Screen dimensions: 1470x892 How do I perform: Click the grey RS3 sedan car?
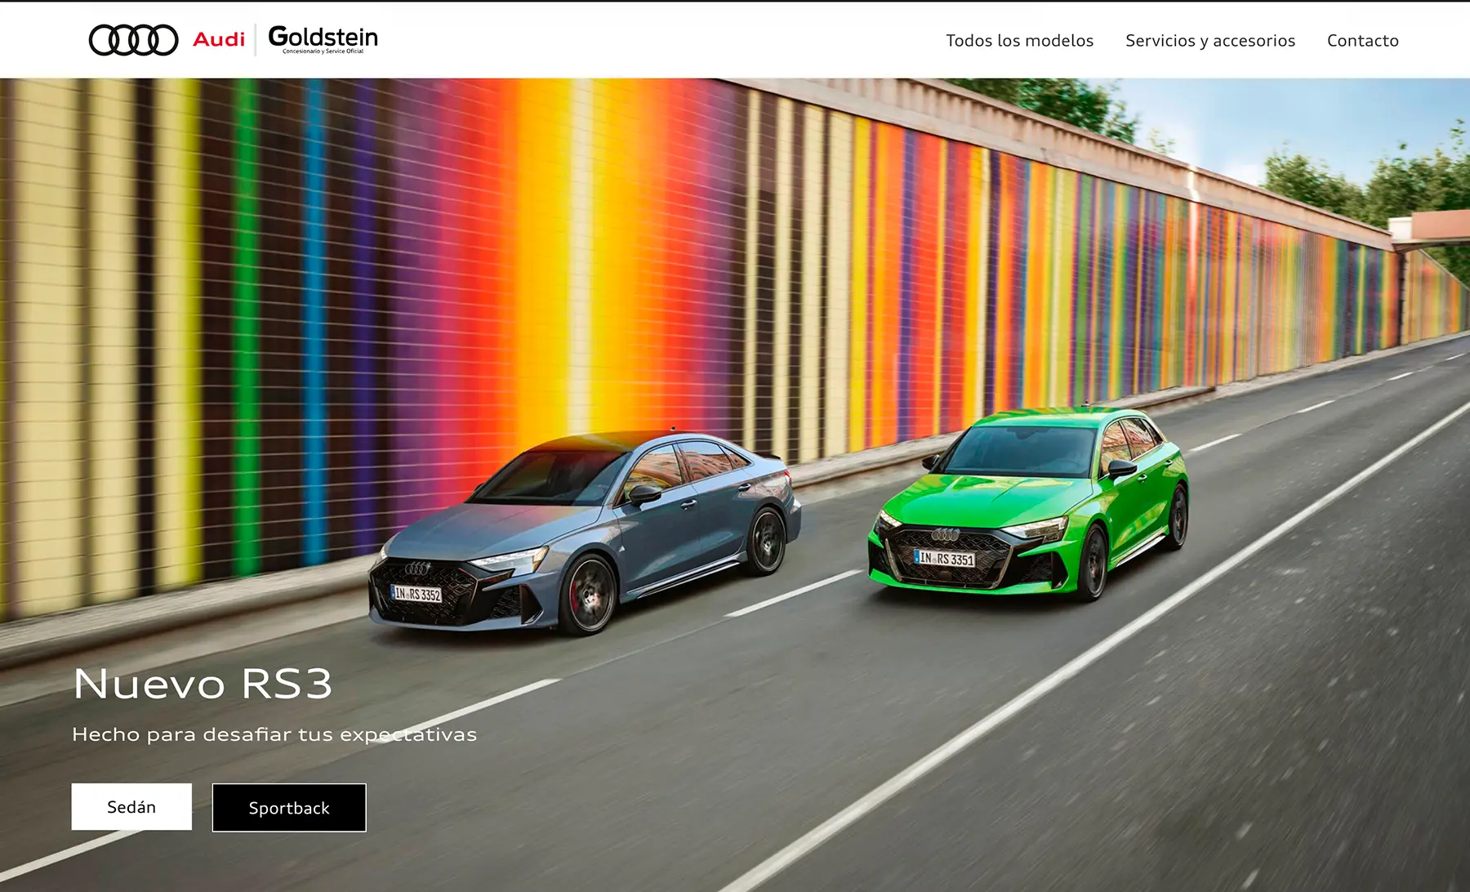[585, 532]
